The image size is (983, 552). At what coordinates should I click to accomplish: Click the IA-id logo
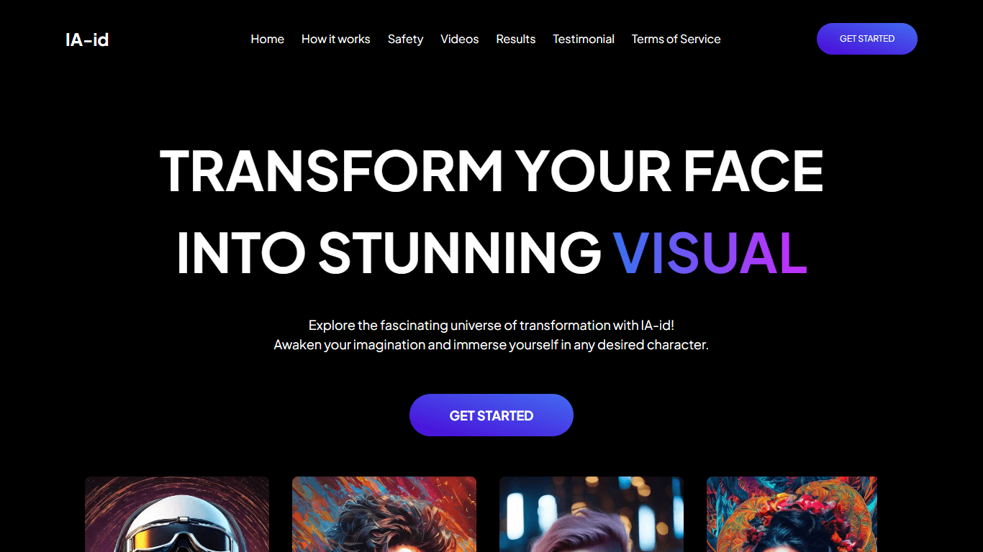point(87,40)
